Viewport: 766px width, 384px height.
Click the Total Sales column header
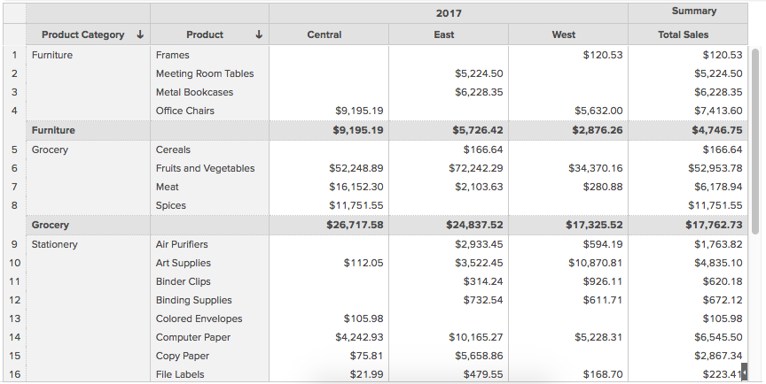pos(684,35)
